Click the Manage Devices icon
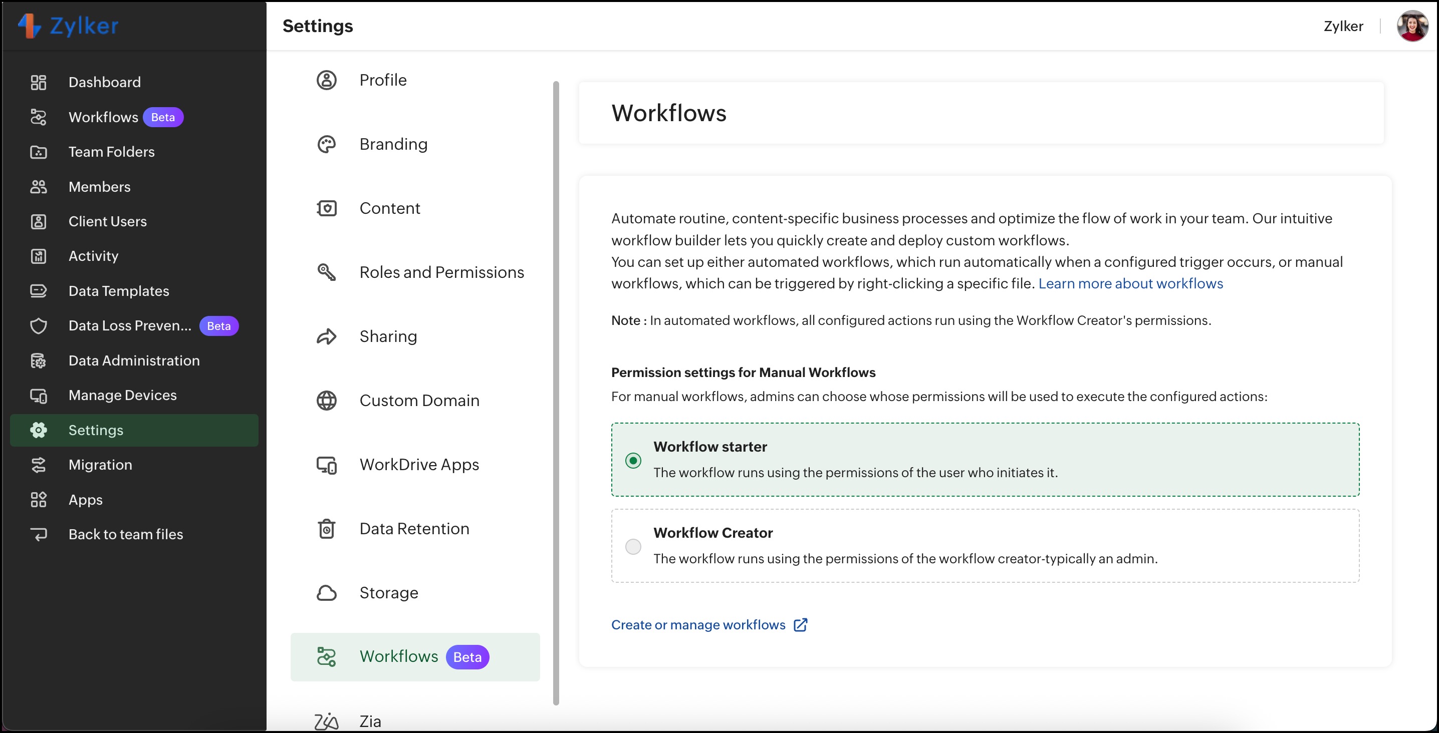1439x733 pixels. (38, 396)
